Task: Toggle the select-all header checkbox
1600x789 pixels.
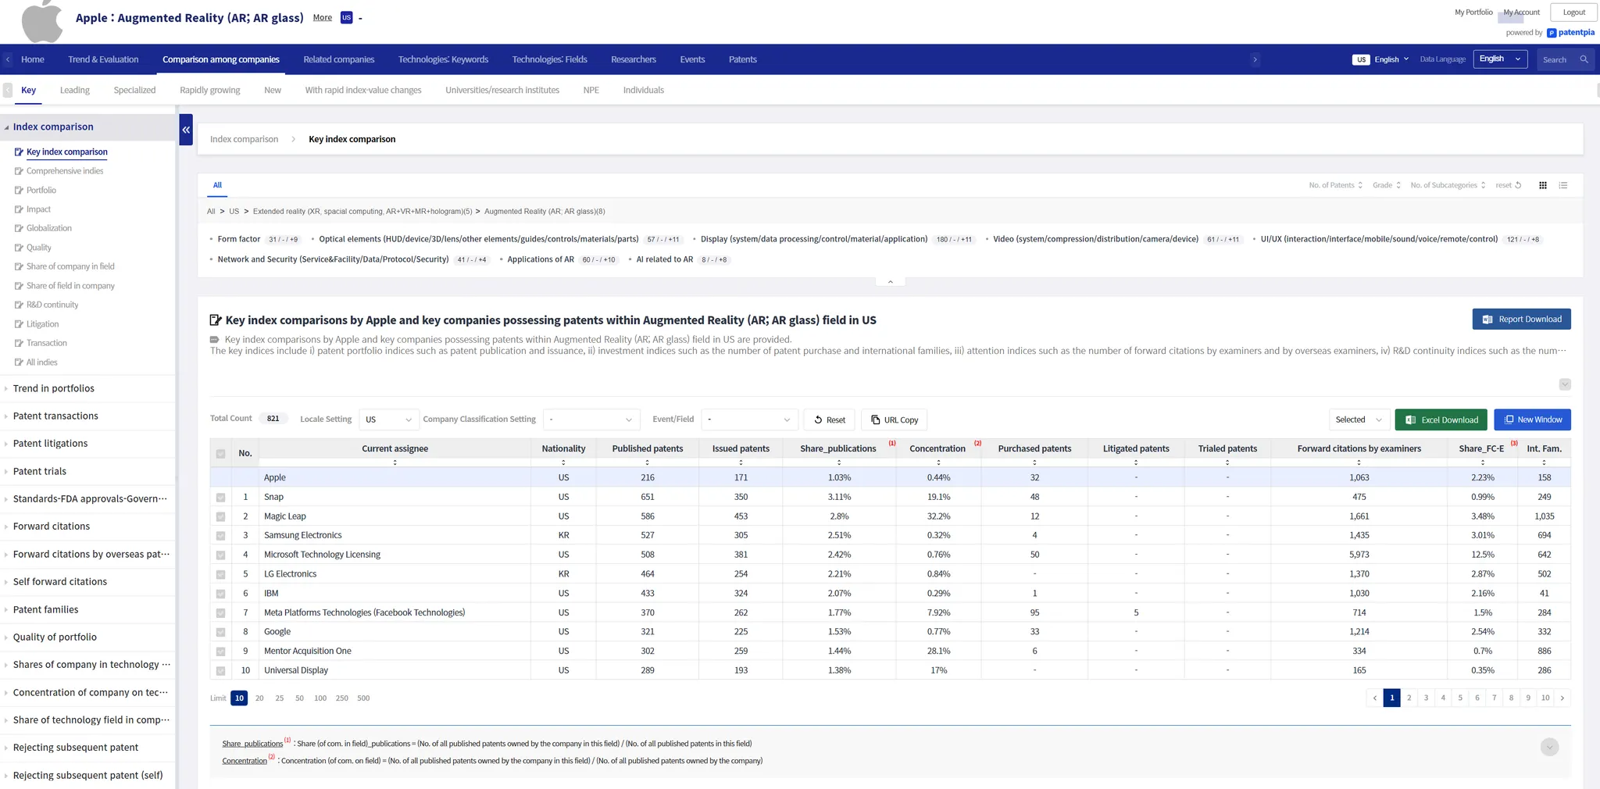Action: pos(221,453)
